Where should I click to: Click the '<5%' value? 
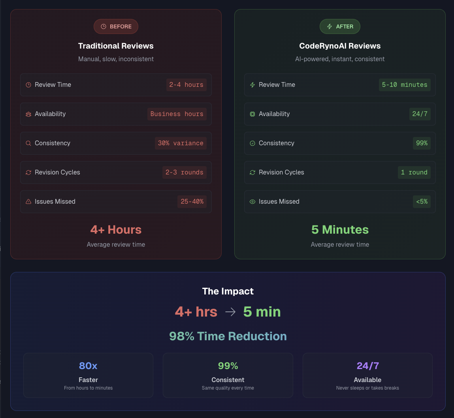(422, 202)
